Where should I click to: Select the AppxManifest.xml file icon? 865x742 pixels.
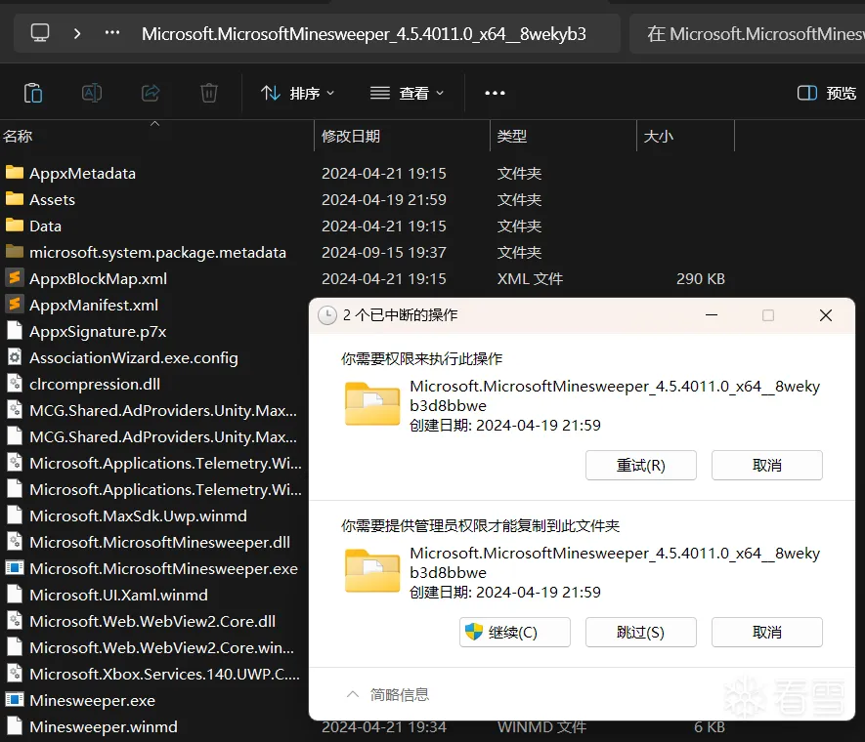pos(15,304)
